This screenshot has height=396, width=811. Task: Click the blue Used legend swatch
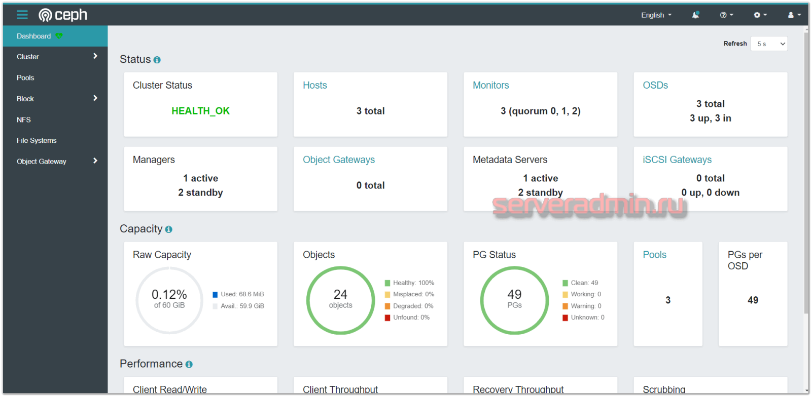(x=215, y=295)
